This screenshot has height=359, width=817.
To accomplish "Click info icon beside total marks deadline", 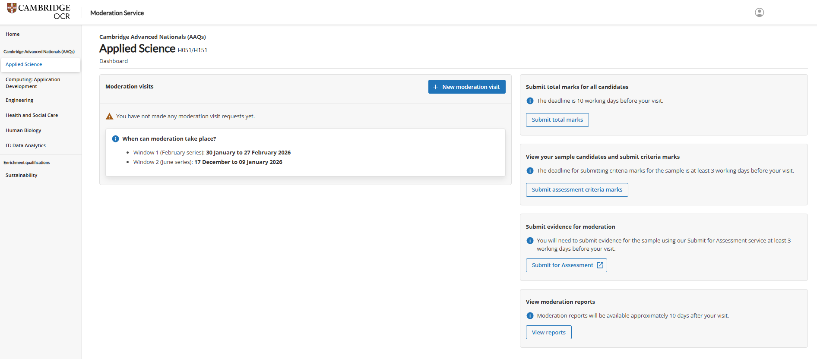I will click(x=530, y=101).
